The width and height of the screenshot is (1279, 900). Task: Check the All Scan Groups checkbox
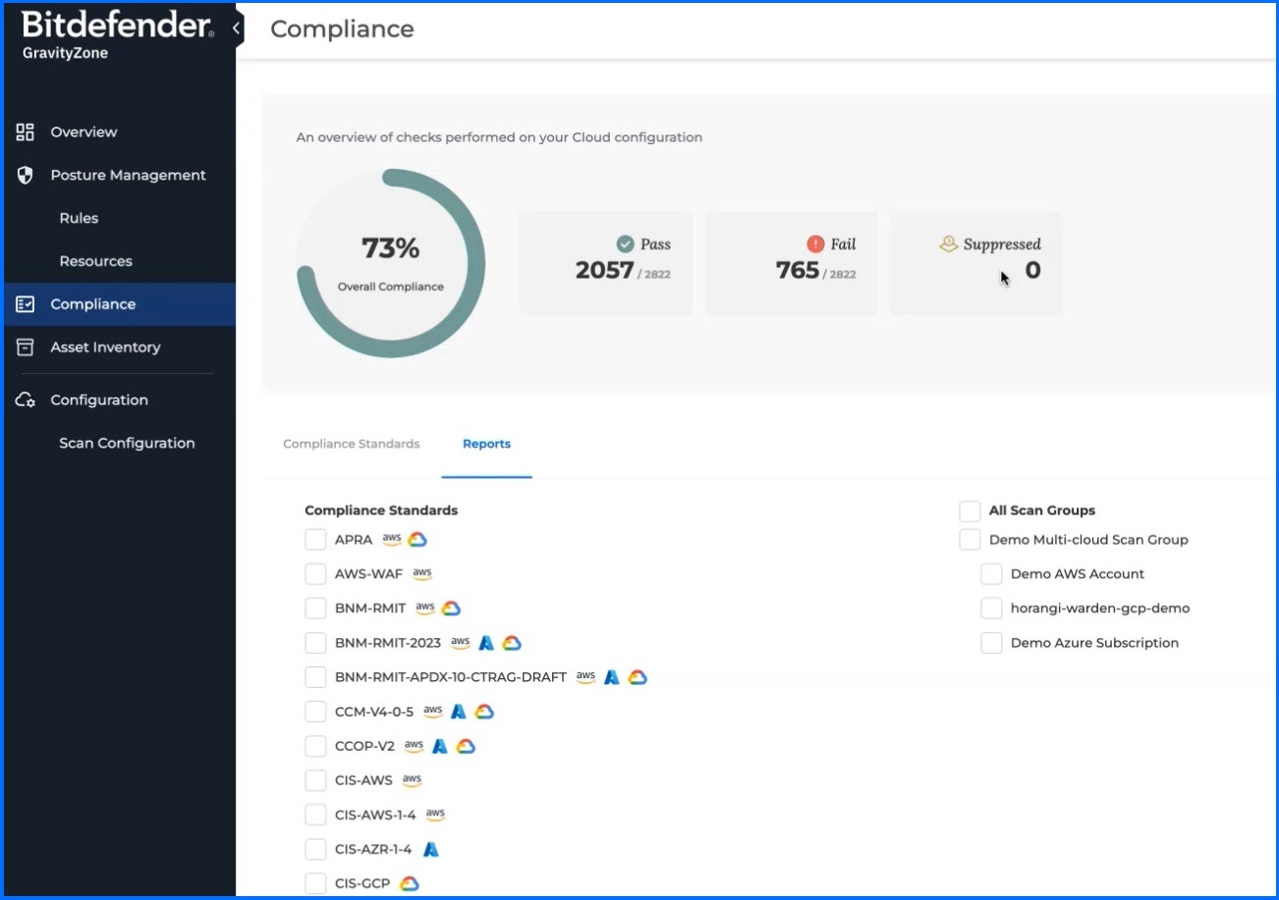pos(970,510)
